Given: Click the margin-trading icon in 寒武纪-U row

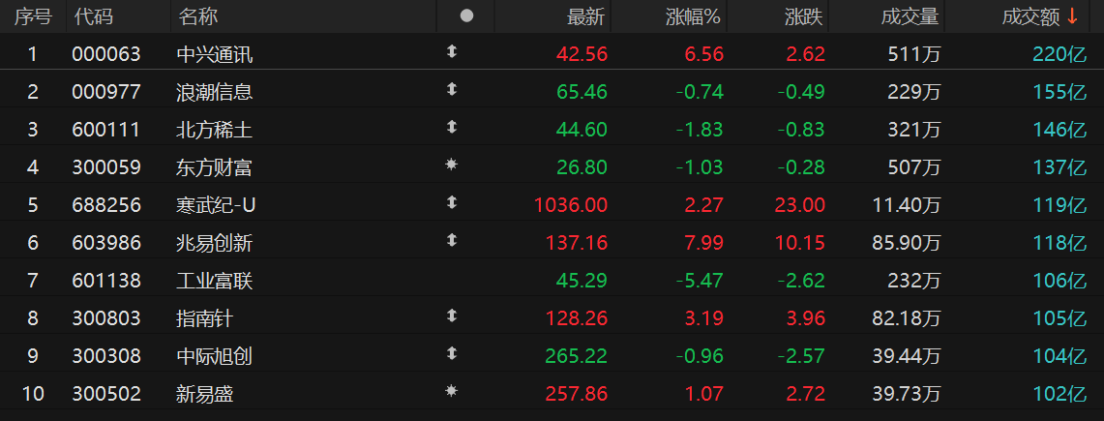Looking at the screenshot, I should tap(452, 202).
